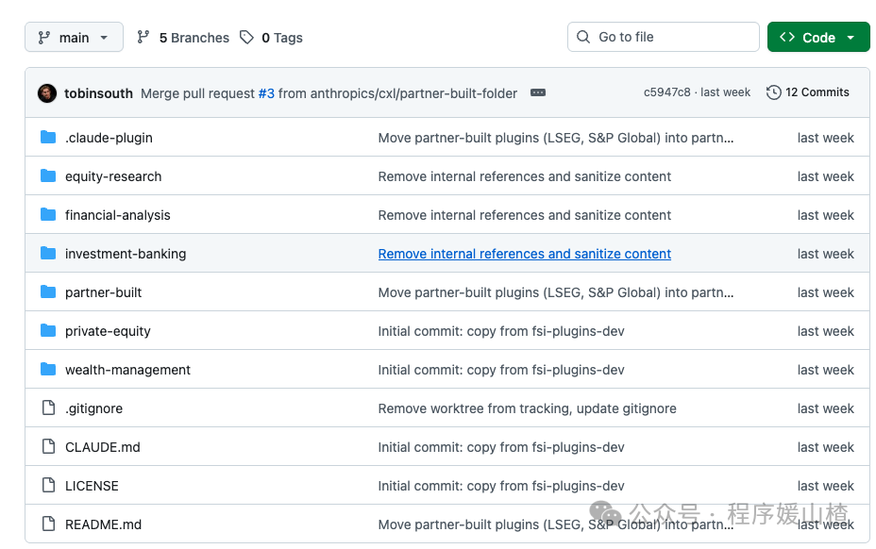The height and width of the screenshot is (549, 876).
Task: Click the LICENSE file icon
Action: pos(48,486)
